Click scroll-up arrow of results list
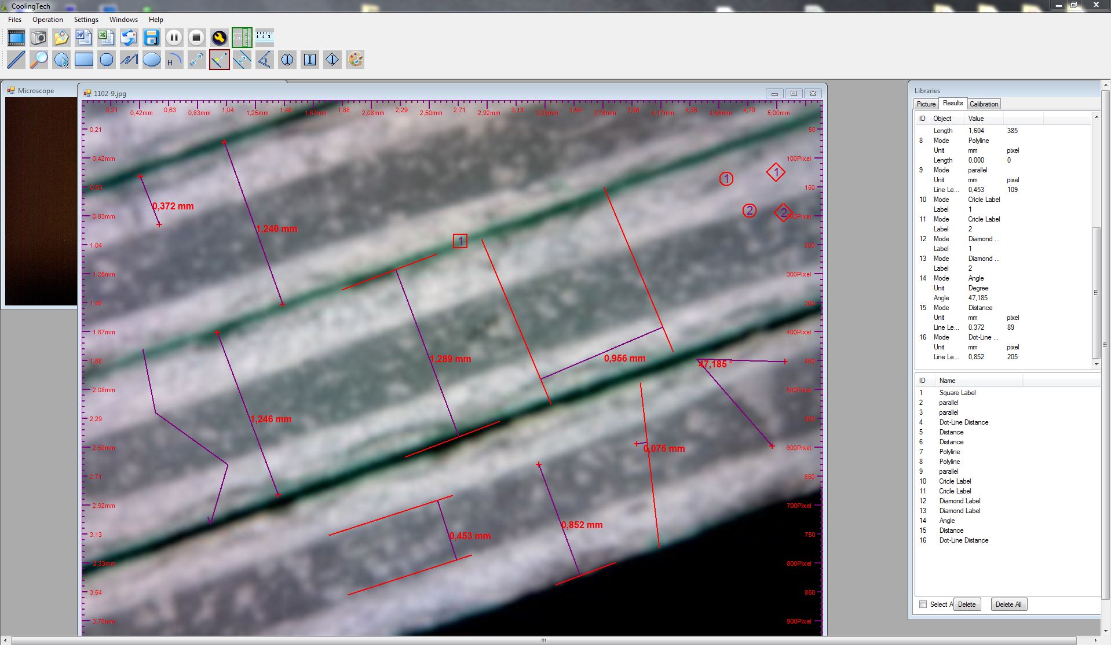This screenshot has height=645, width=1111. coord(1096,117)
